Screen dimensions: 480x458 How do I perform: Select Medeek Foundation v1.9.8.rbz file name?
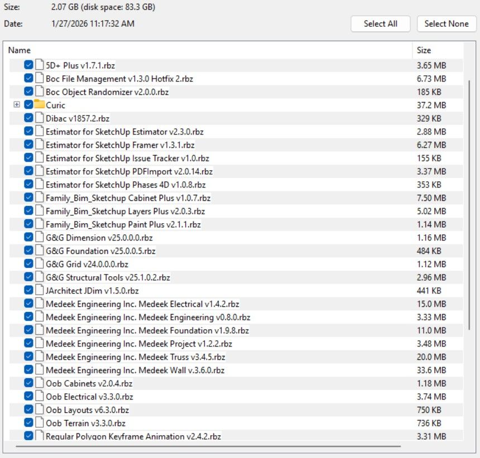click(x=147, y=330)
